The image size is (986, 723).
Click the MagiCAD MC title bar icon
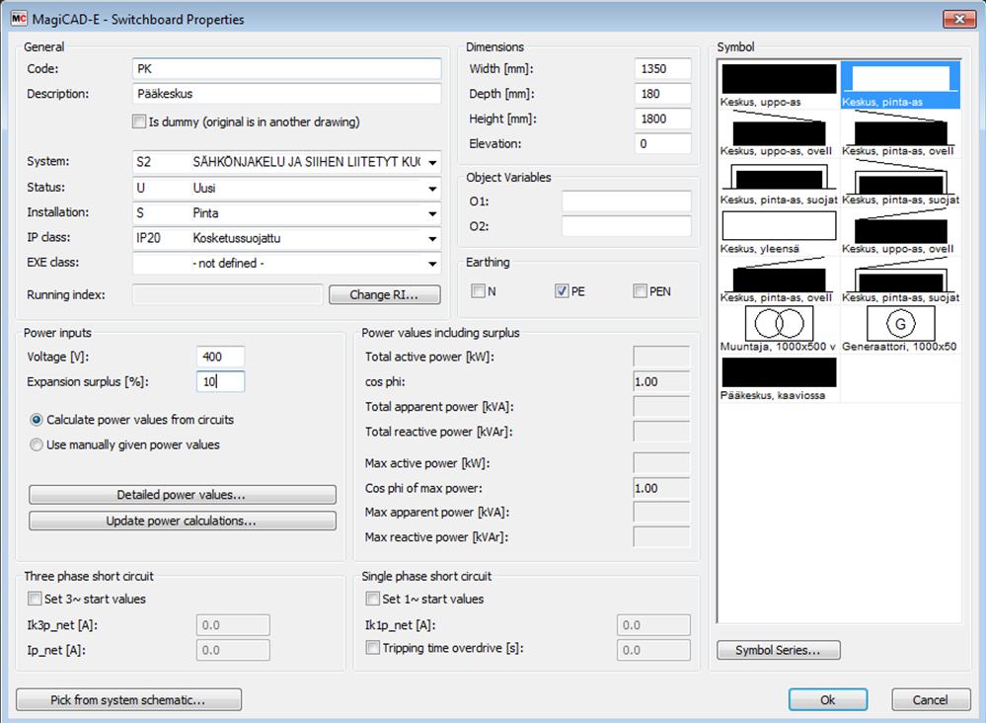coord(19,19)
